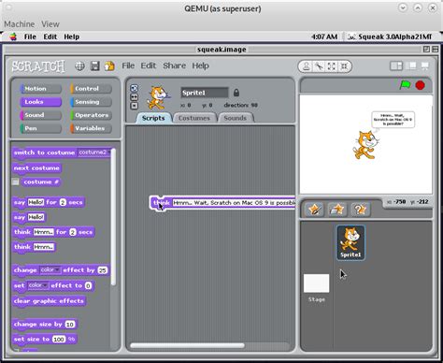Screen dimensions: 443x363
Task: Switch to the Sounds tab
Action: pos(236,118)
